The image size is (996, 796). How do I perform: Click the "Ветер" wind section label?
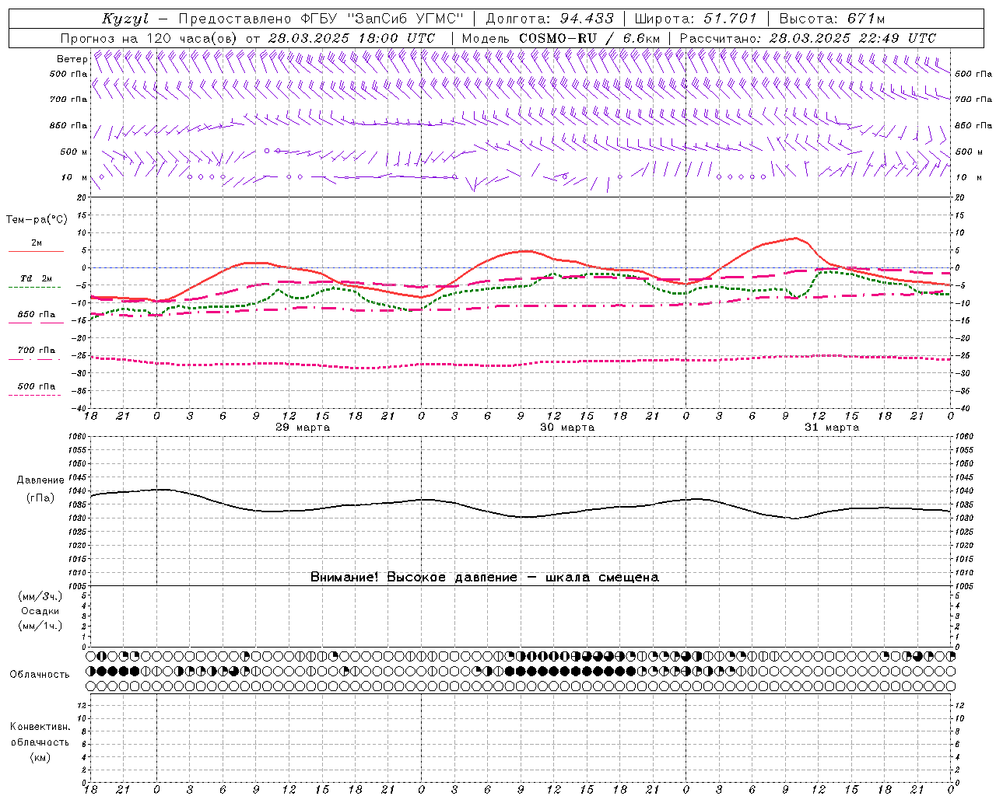point(72,59)
